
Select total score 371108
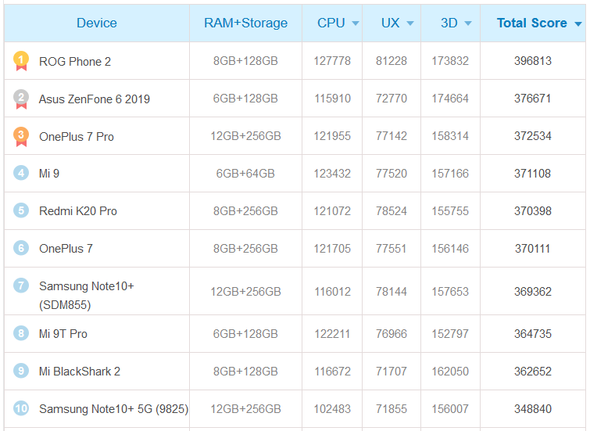pyautogui.click(x=533, y=174)
